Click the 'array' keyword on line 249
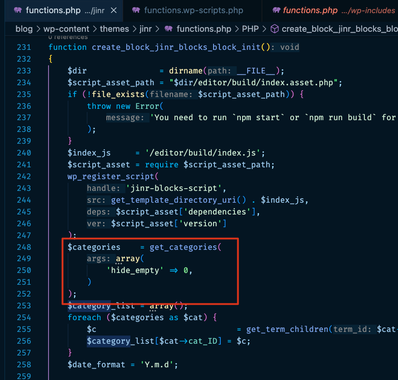Screen dimensions: 398x380 128,259
